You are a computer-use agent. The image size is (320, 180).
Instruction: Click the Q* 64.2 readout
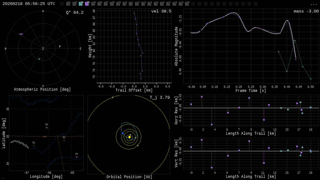74,12
